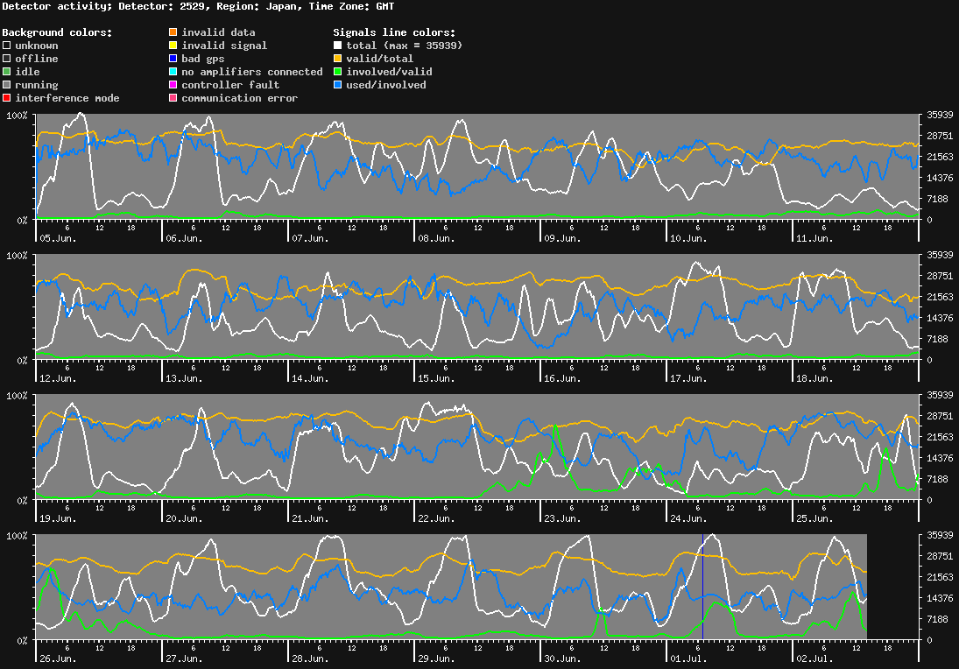Click the 'interference mode' legend label

[67, 98]
